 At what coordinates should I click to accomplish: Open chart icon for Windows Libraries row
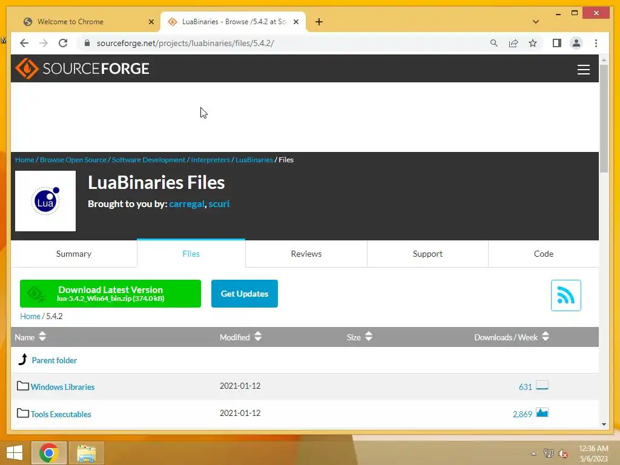542,386
